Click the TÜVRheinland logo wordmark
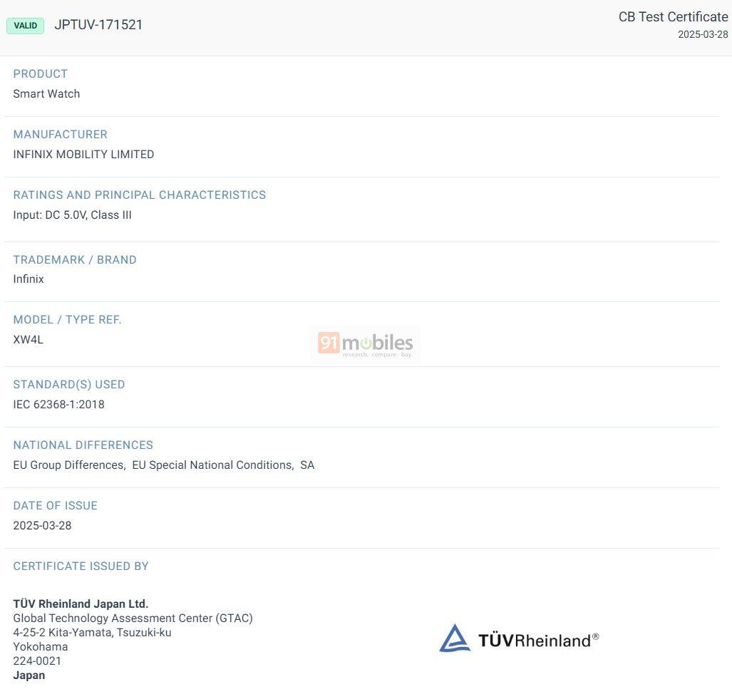This screenshot has width=732, height=689. (x=539, y=641)
